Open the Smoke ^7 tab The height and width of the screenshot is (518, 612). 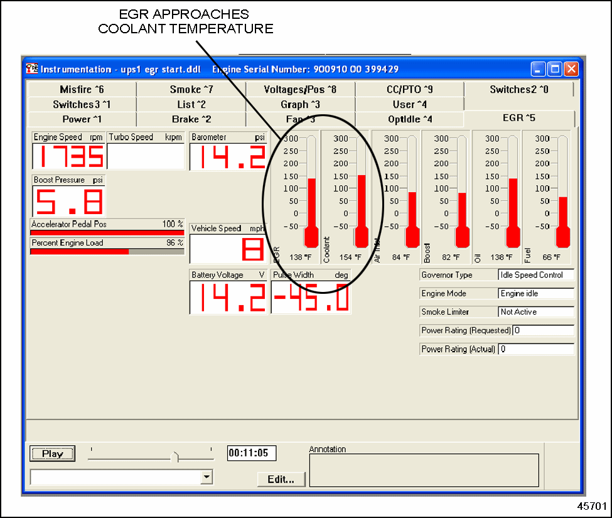(191, 90)
